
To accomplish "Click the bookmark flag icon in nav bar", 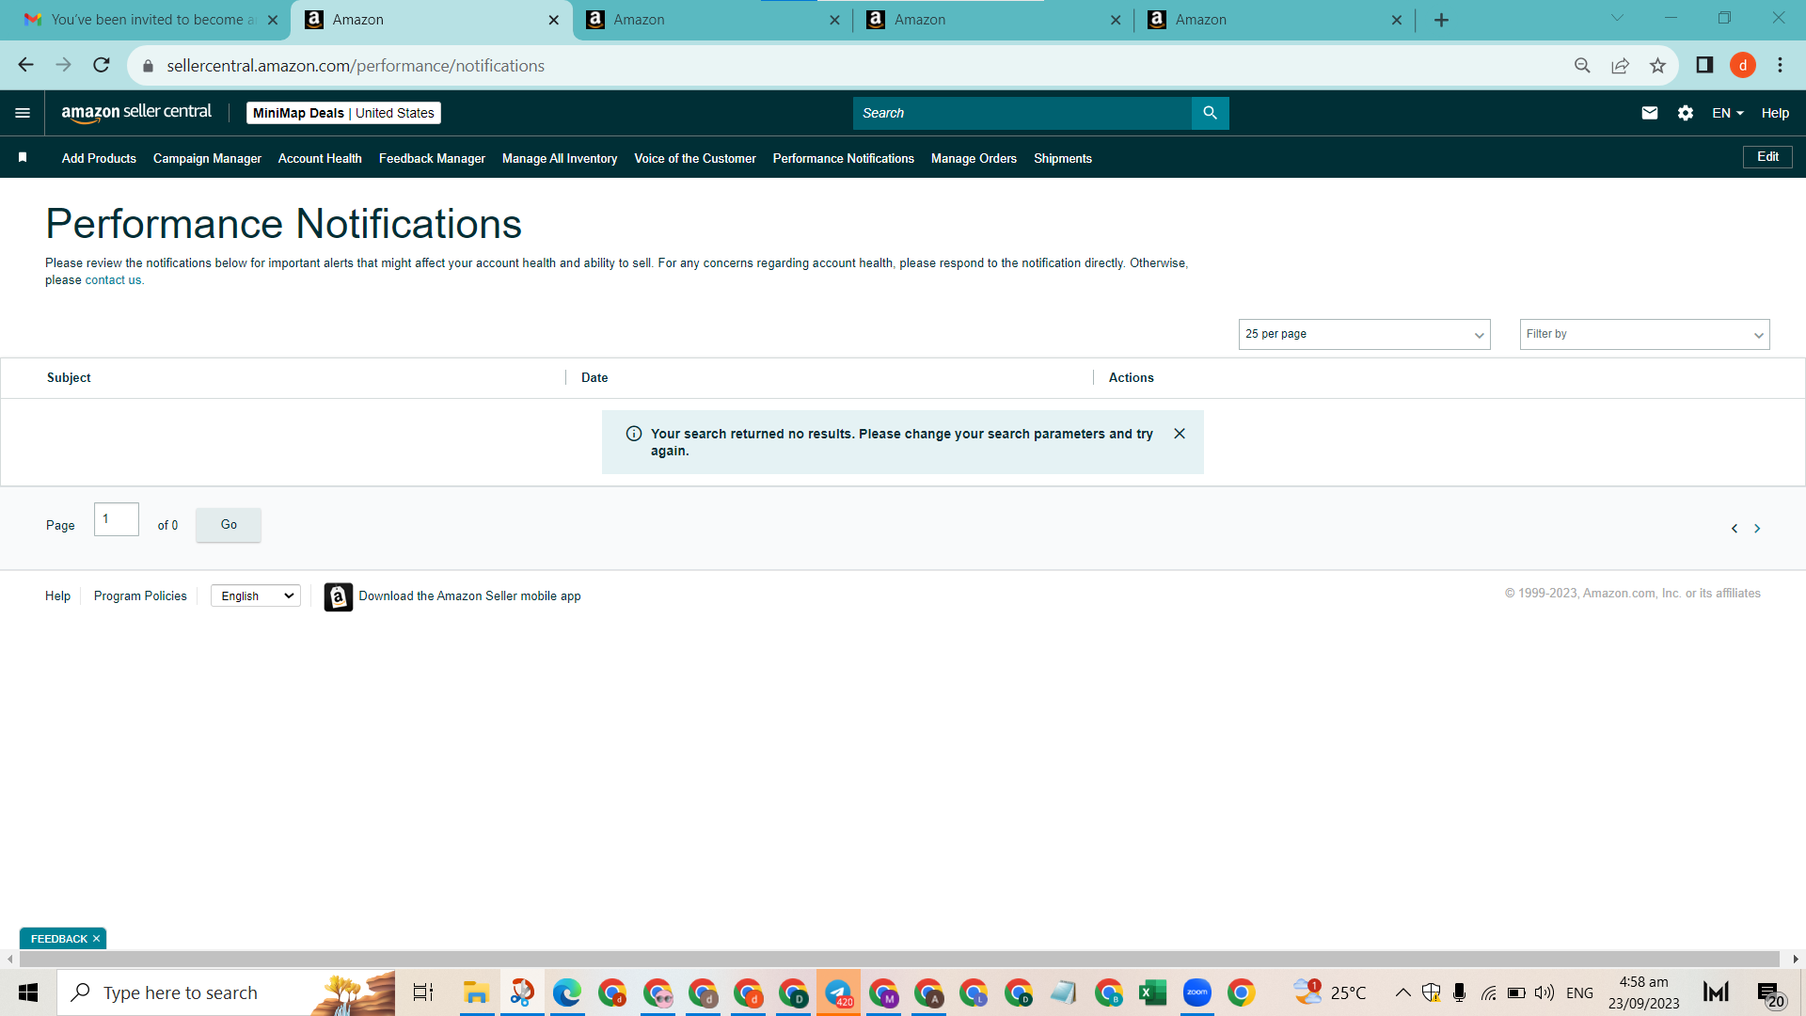I will click(x=23, y=158).
